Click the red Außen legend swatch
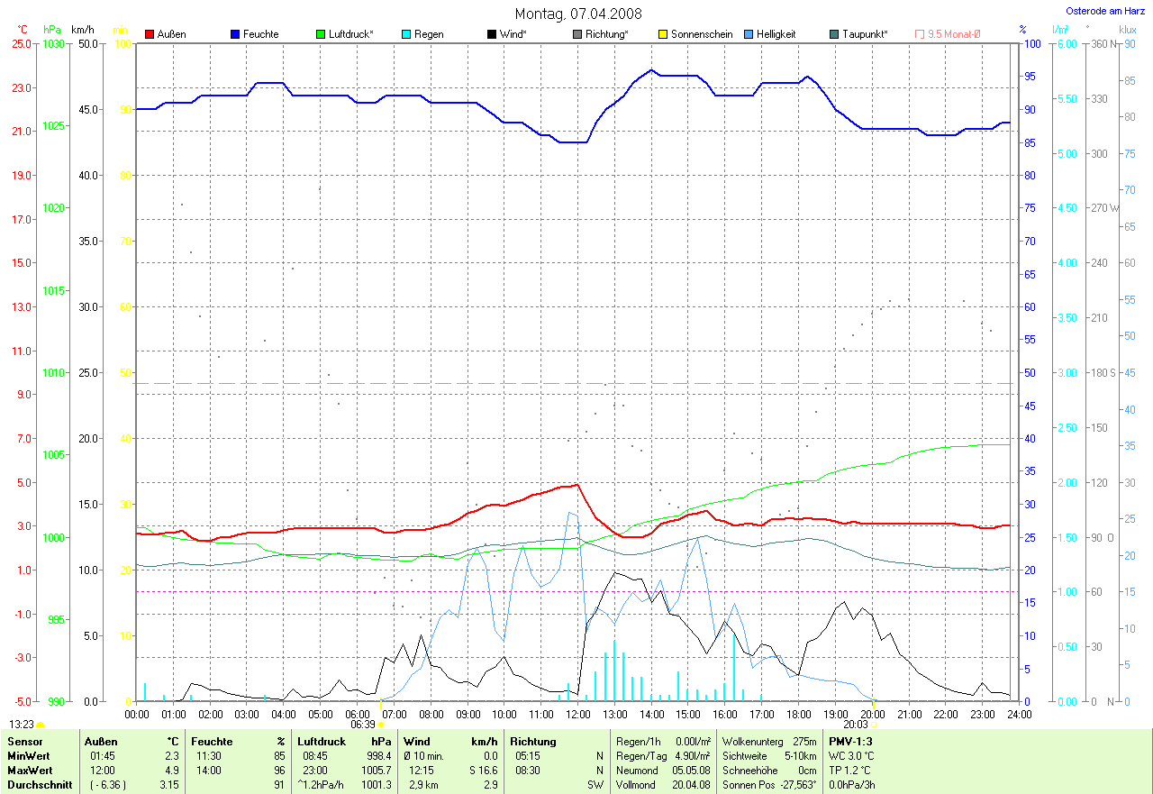The image size is (1153, 794). tap(150, 34)
